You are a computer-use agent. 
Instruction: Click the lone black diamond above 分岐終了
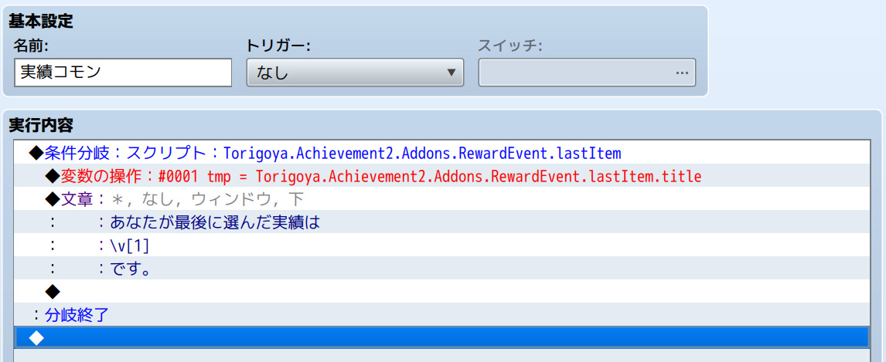53,291
